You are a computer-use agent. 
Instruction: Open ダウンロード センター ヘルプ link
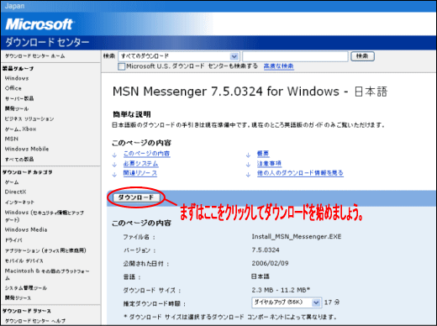(x=35, y=321)
